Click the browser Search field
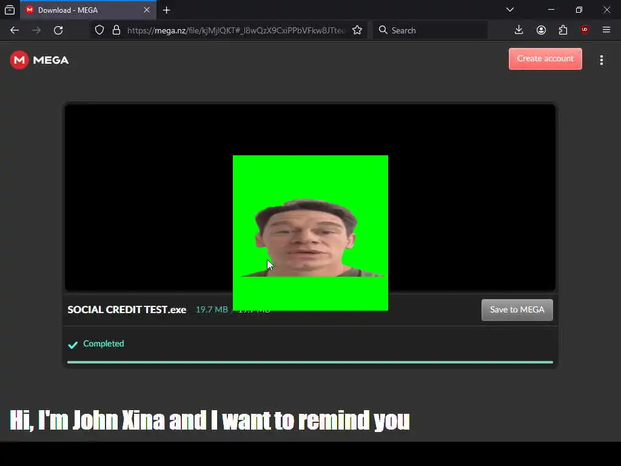Image resolution: width=621 pixels, height=466 pixels. tap(430, 30)
